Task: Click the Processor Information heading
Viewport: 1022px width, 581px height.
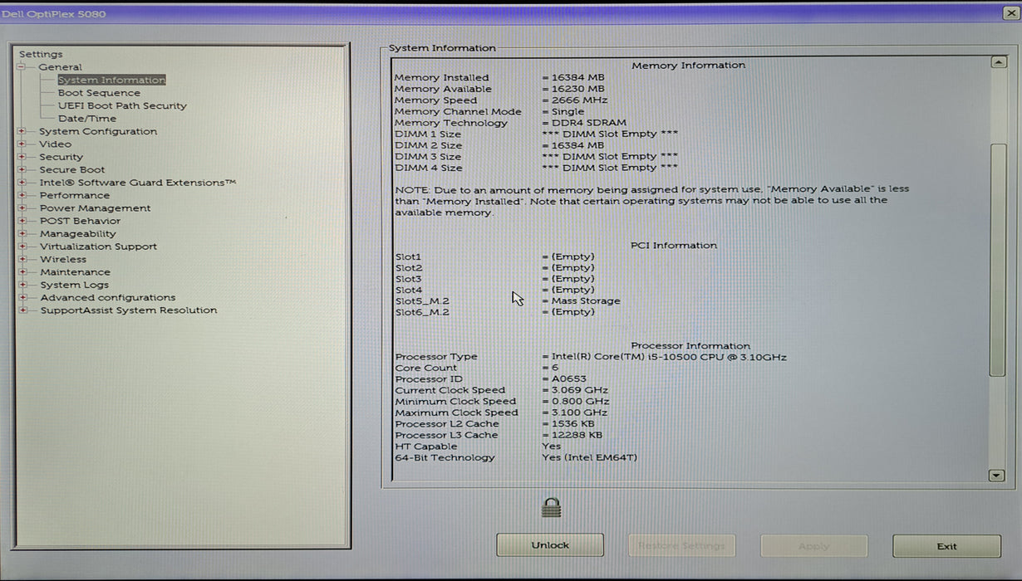Action: pos(690,346)
